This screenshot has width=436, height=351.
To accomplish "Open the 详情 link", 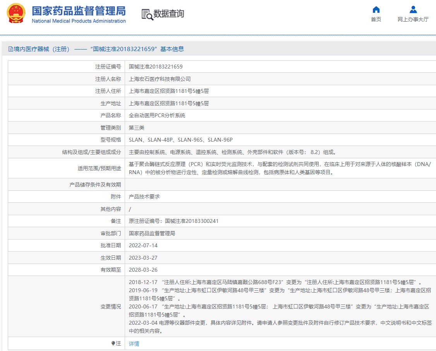I will click(x=134, y=344).
